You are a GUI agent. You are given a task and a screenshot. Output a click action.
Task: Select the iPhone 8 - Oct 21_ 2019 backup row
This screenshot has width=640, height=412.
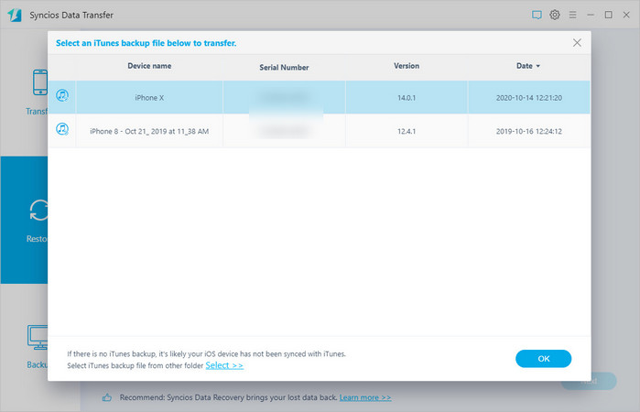320,131
